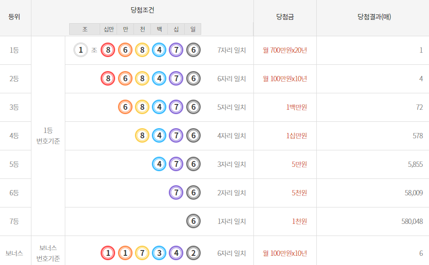
Task: Click the purple 7 ball in 6등 row
Action: [x=176, y=192]
